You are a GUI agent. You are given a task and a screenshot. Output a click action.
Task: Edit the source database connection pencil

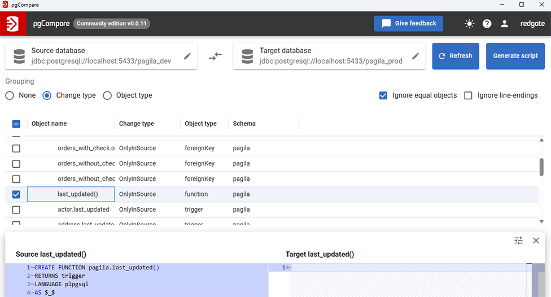[x=187, y=56]
